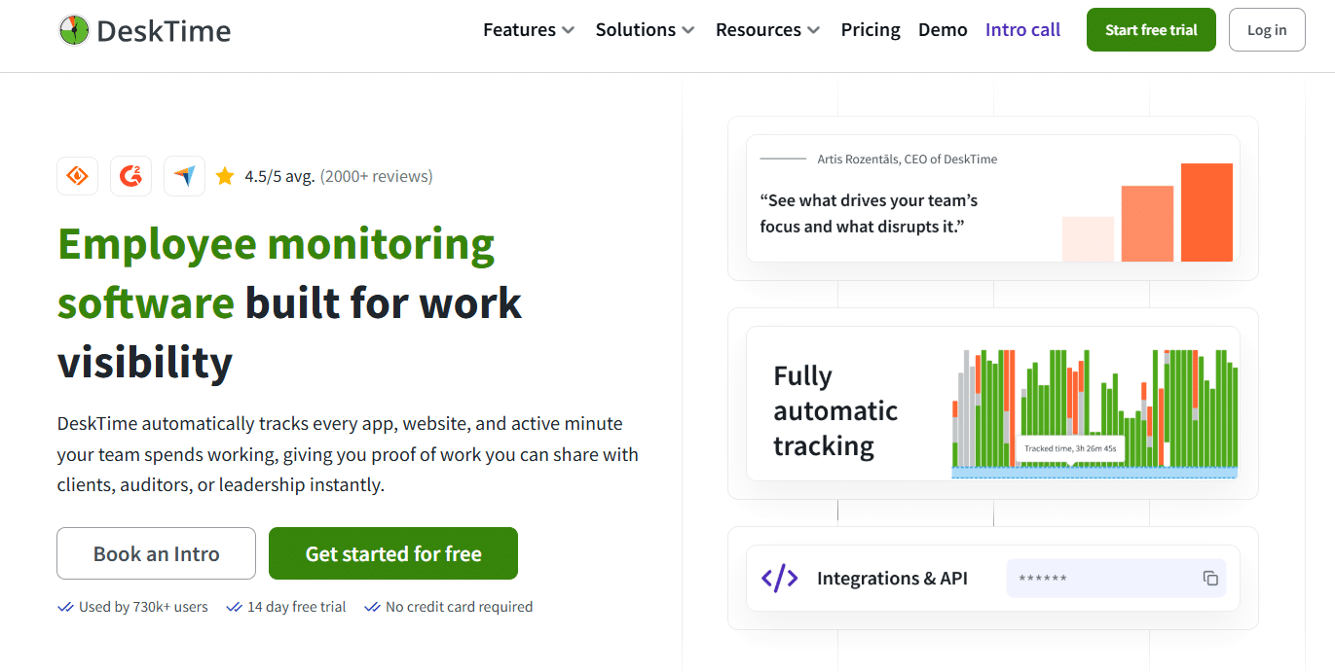Click the tallest orange bar in quote card
Image resolution: width=1335 pixels, height=672 pixels.
coord(1206,212)
